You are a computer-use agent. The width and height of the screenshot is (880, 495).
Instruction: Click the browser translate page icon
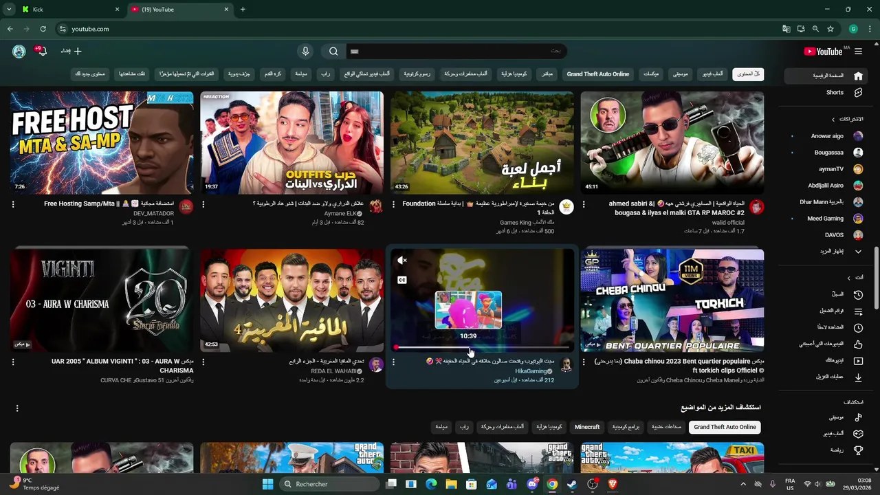[786, 29]
